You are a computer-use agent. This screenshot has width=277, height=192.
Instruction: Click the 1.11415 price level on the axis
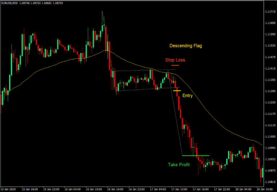[x=268, y=69]
